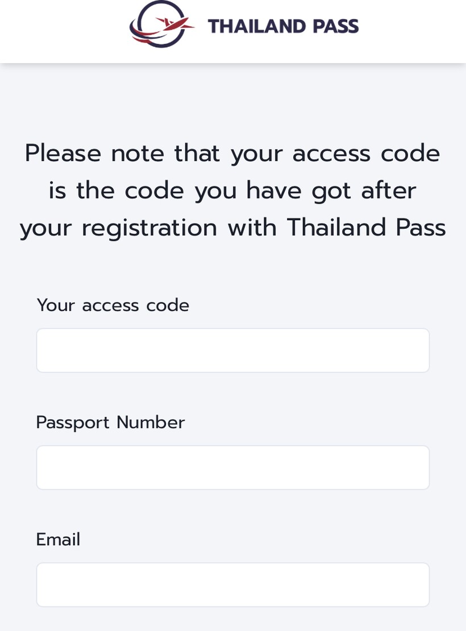466x631 pixels.
Task: Click the word "access" in the input label
Action: tap(110, 306)
